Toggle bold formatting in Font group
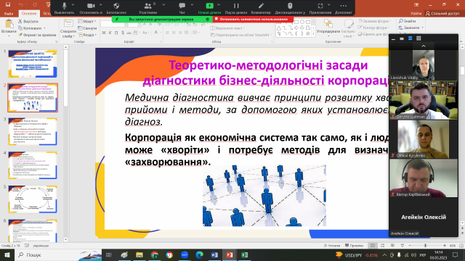This screenshot has height=261, width=465. click(104, 33)
